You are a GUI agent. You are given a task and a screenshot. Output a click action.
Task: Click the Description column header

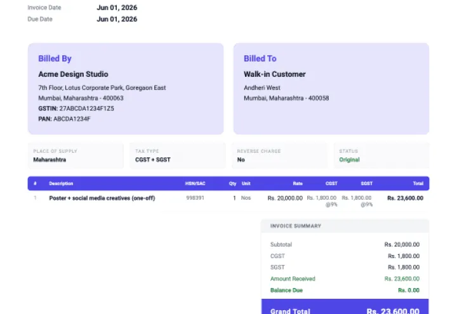61,183
